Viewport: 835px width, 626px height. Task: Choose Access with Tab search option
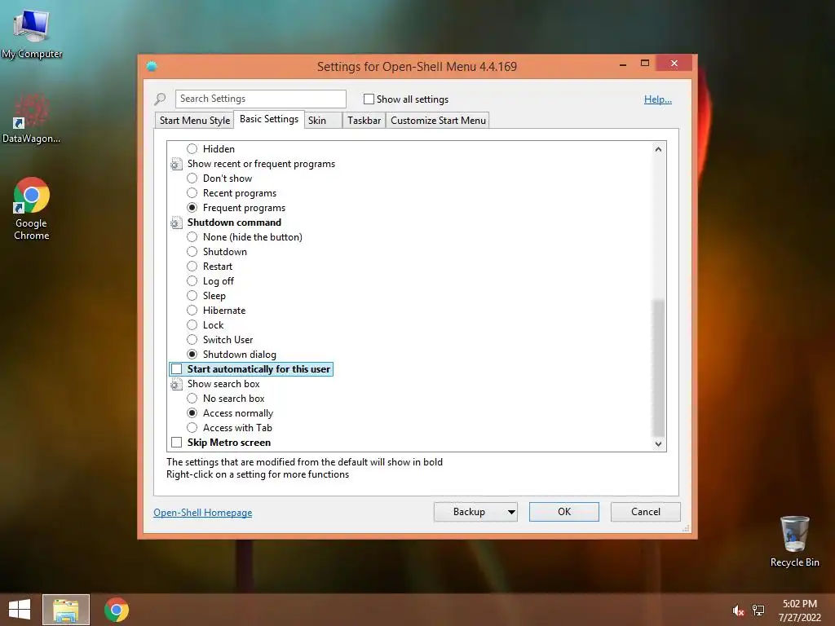pyautogui.click(x=192, y=428)
